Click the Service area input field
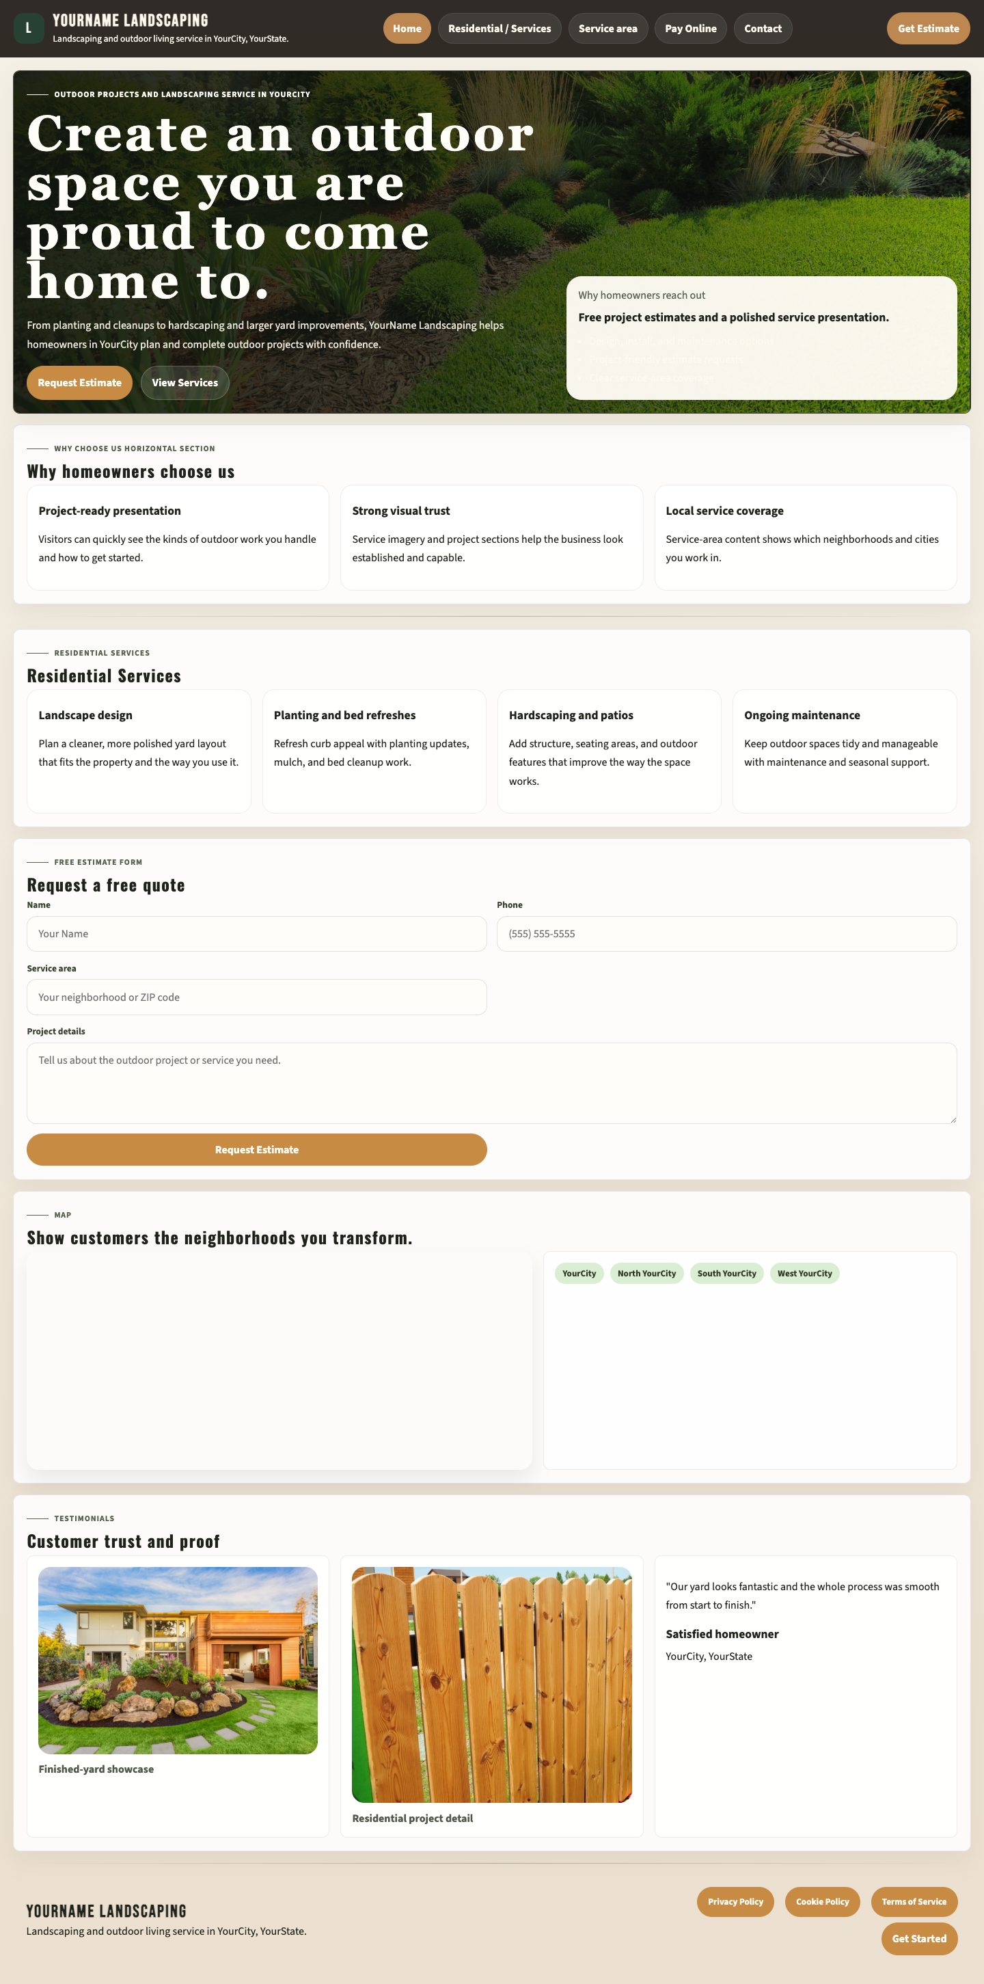The image size is (984, 1984). click(x=256, y=997)
